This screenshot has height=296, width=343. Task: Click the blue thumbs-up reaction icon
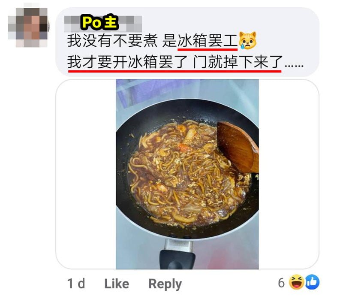pyautogui.click(x=312, y=282)
